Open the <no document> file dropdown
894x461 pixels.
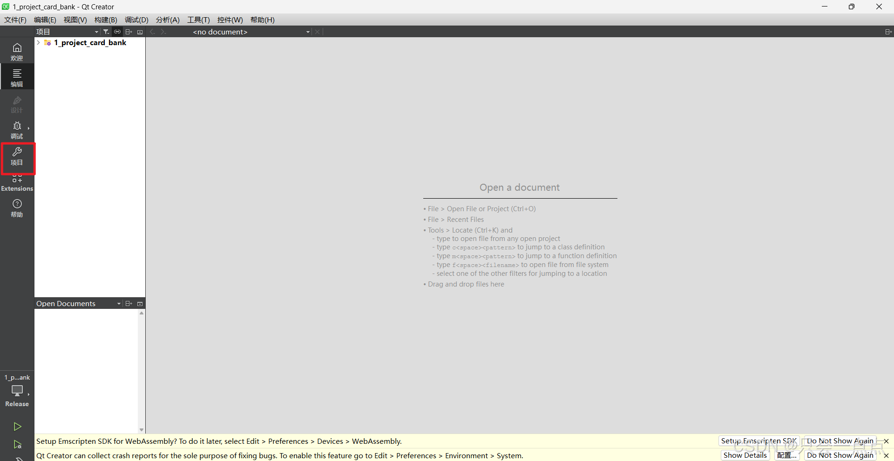[251, 32]
